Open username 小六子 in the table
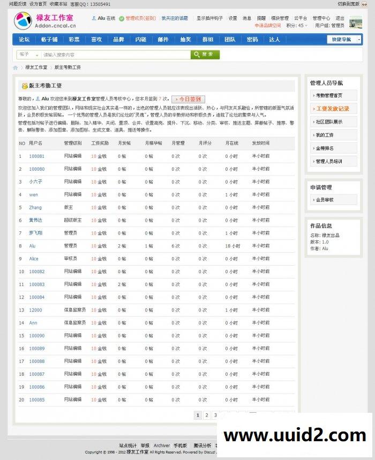Image resolution: width=375 pixels, height=460 pixels. click(x=35, y=182)
